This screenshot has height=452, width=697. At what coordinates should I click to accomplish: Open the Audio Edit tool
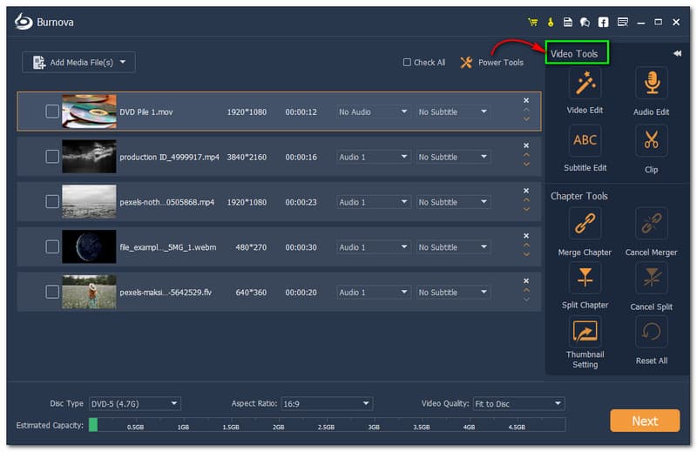pyautogui.click(x=651, y=84)
